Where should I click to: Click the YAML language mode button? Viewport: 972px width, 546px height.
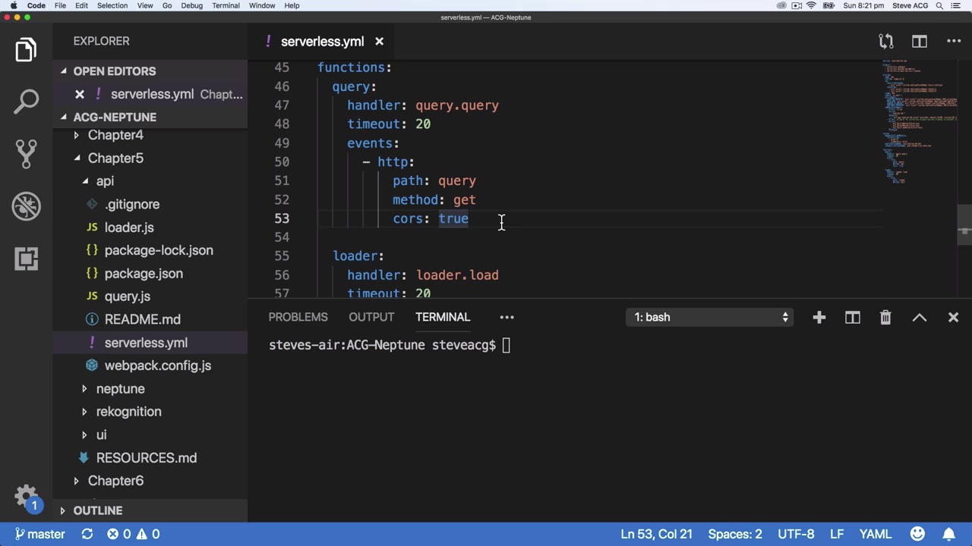coord(875,534)
